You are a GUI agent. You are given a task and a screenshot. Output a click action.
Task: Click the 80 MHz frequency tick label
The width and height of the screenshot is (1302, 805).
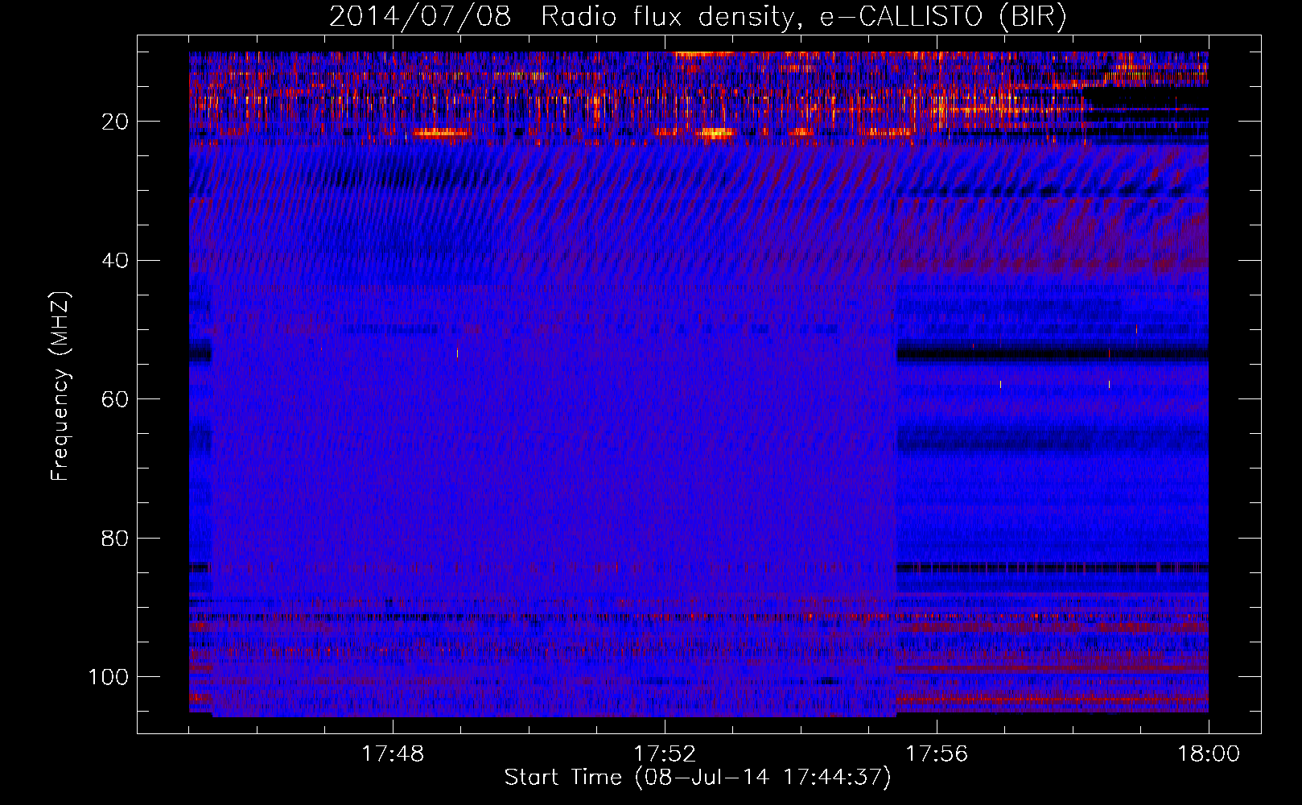coord(115,538)
